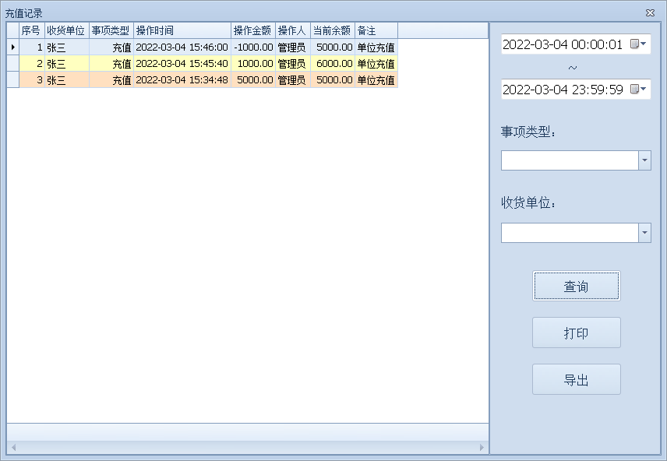Click the 当前余额 column header
This screenshot has width=667, height=461.
click(x=332, y=30)
